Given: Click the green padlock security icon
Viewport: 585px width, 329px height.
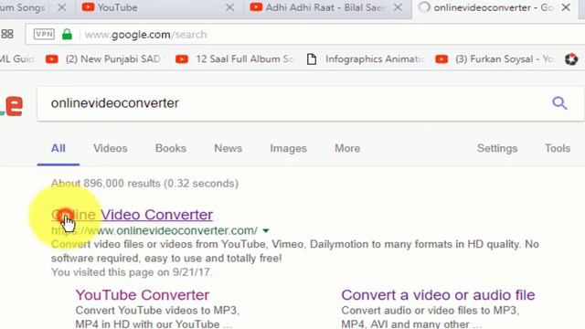Looking at the screenshot, I should click(67, 35).
